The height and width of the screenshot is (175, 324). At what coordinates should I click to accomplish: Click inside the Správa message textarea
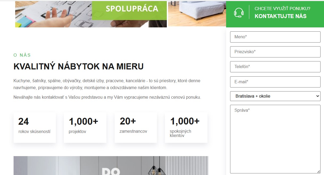275,139
